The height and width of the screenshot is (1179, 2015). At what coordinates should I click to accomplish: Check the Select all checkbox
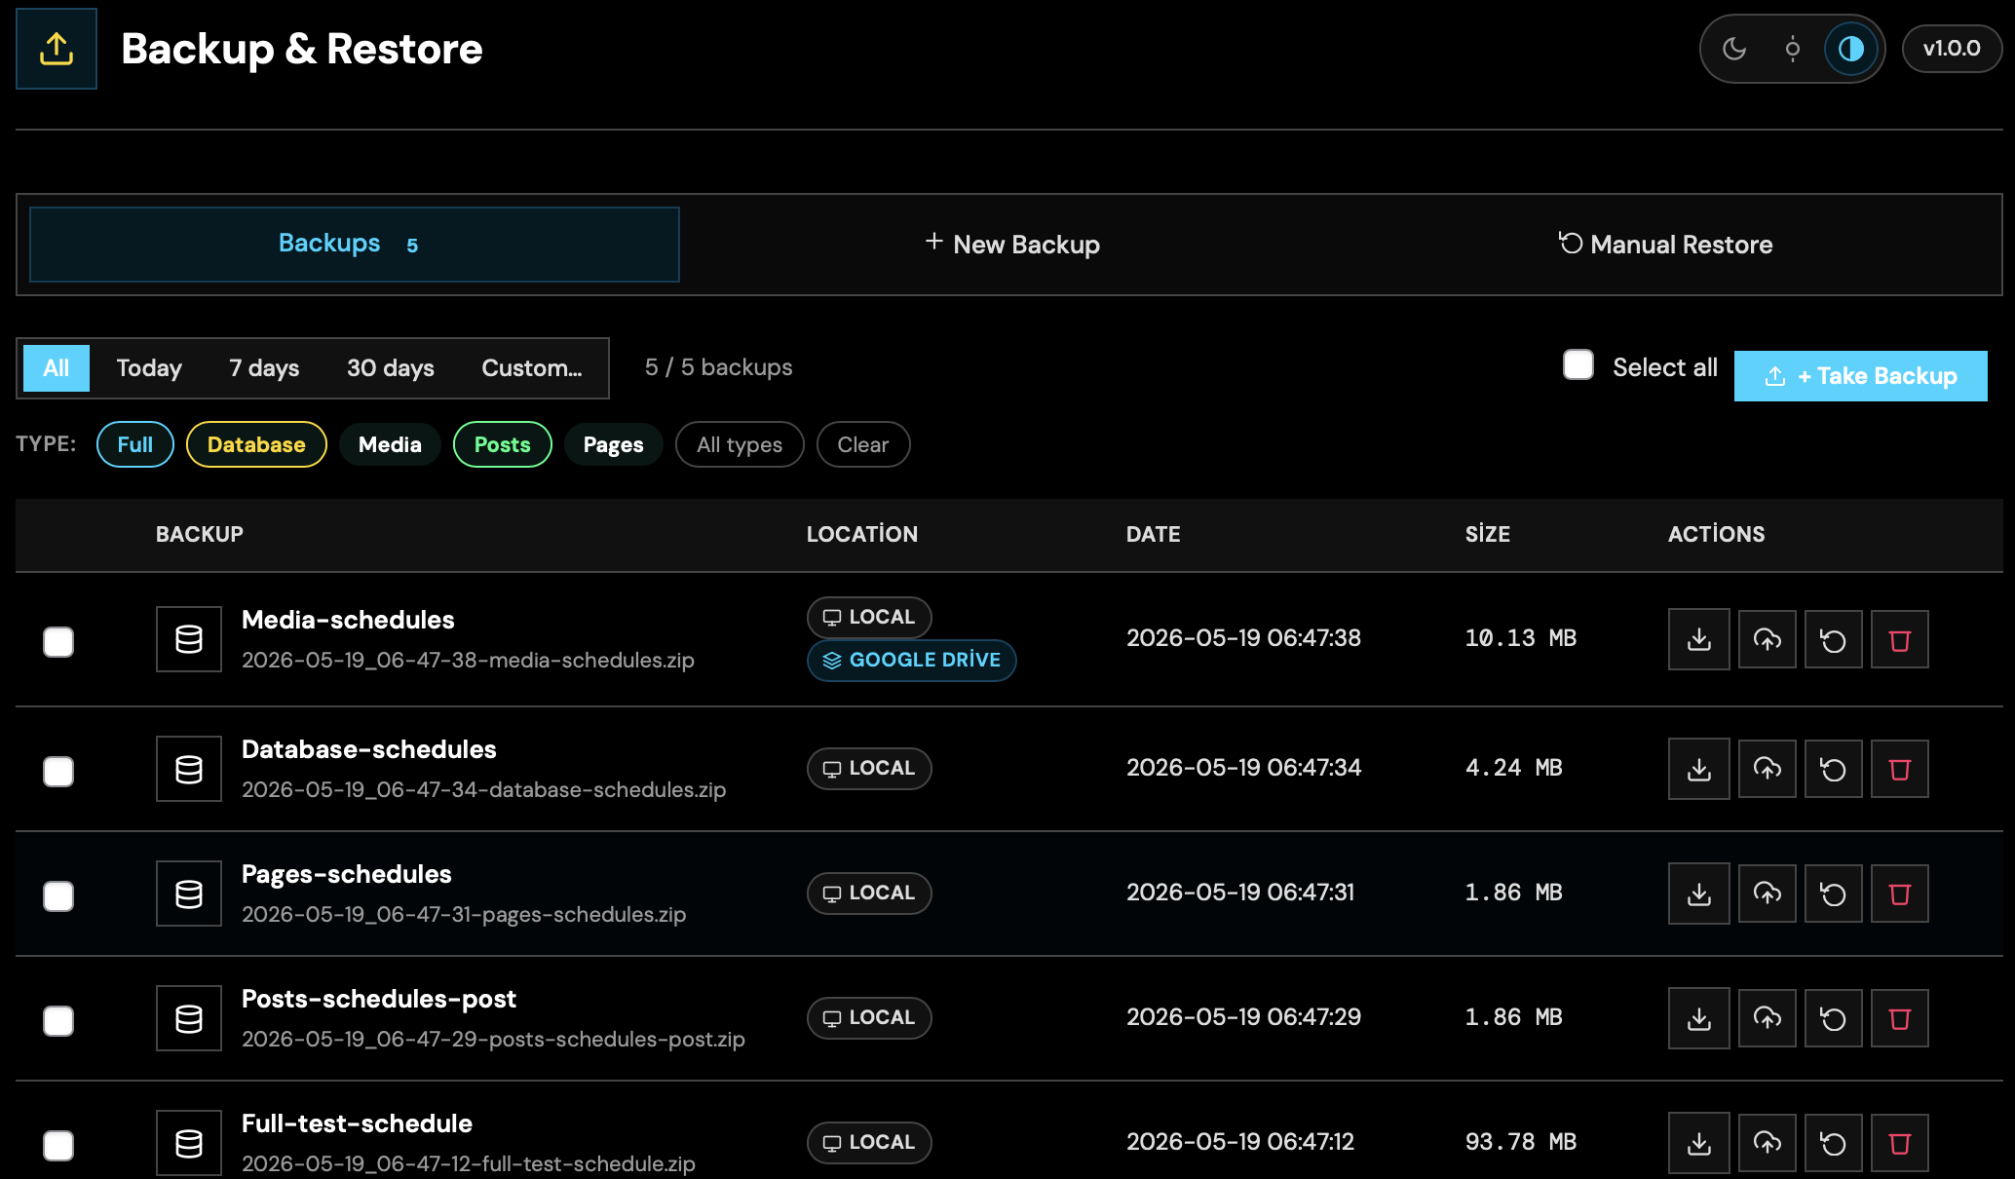pyautogui.click(x=1578, y=364)
